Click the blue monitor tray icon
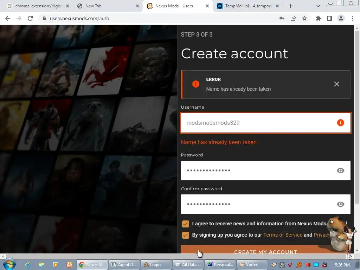The height and width of the screenshot is (270, 360). coord(316,265)
